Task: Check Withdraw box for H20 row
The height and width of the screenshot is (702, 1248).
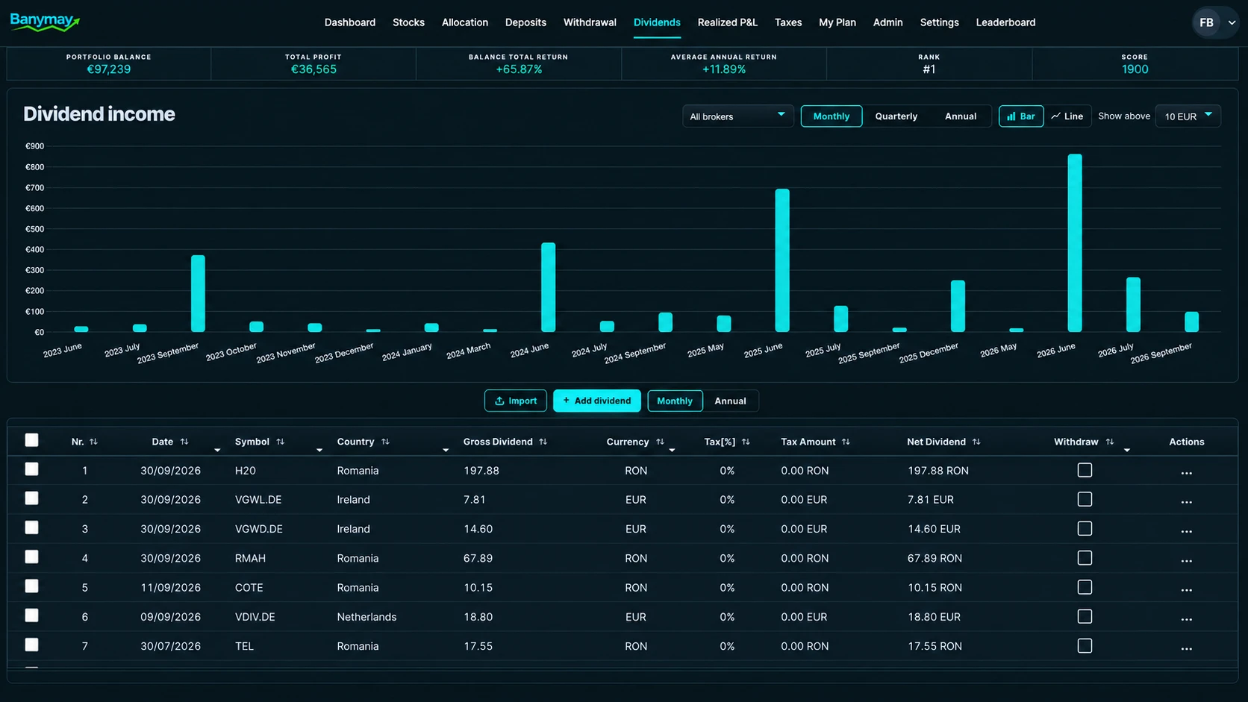Action: [1085, 470]
